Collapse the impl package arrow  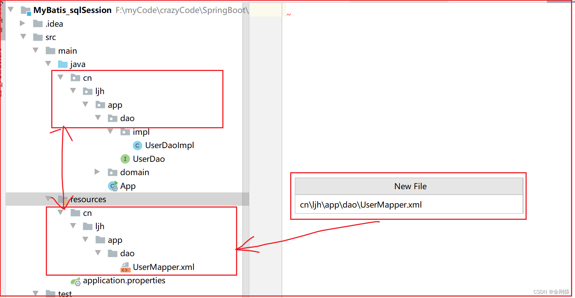click(x=110, y=131)
